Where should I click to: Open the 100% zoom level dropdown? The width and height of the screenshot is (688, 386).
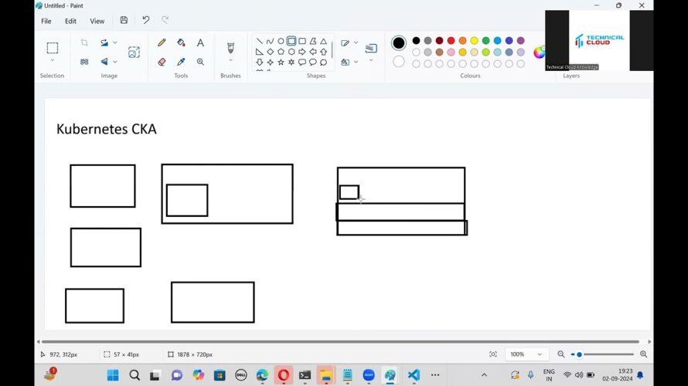526,354
